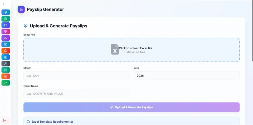Open the dark gray people group icon

[6, 64]
